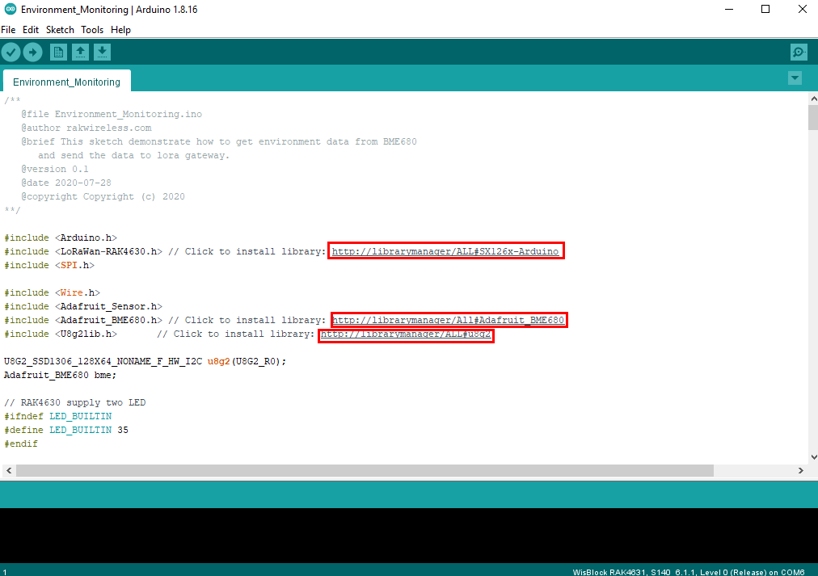Create a new sketch with New icon
Image resolution: width=818 pixels, height=576 pixels.
point(59,53)
